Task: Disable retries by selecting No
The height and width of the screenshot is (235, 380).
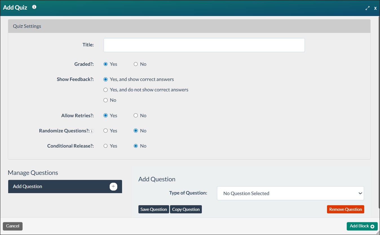Action: coord(136,115)
